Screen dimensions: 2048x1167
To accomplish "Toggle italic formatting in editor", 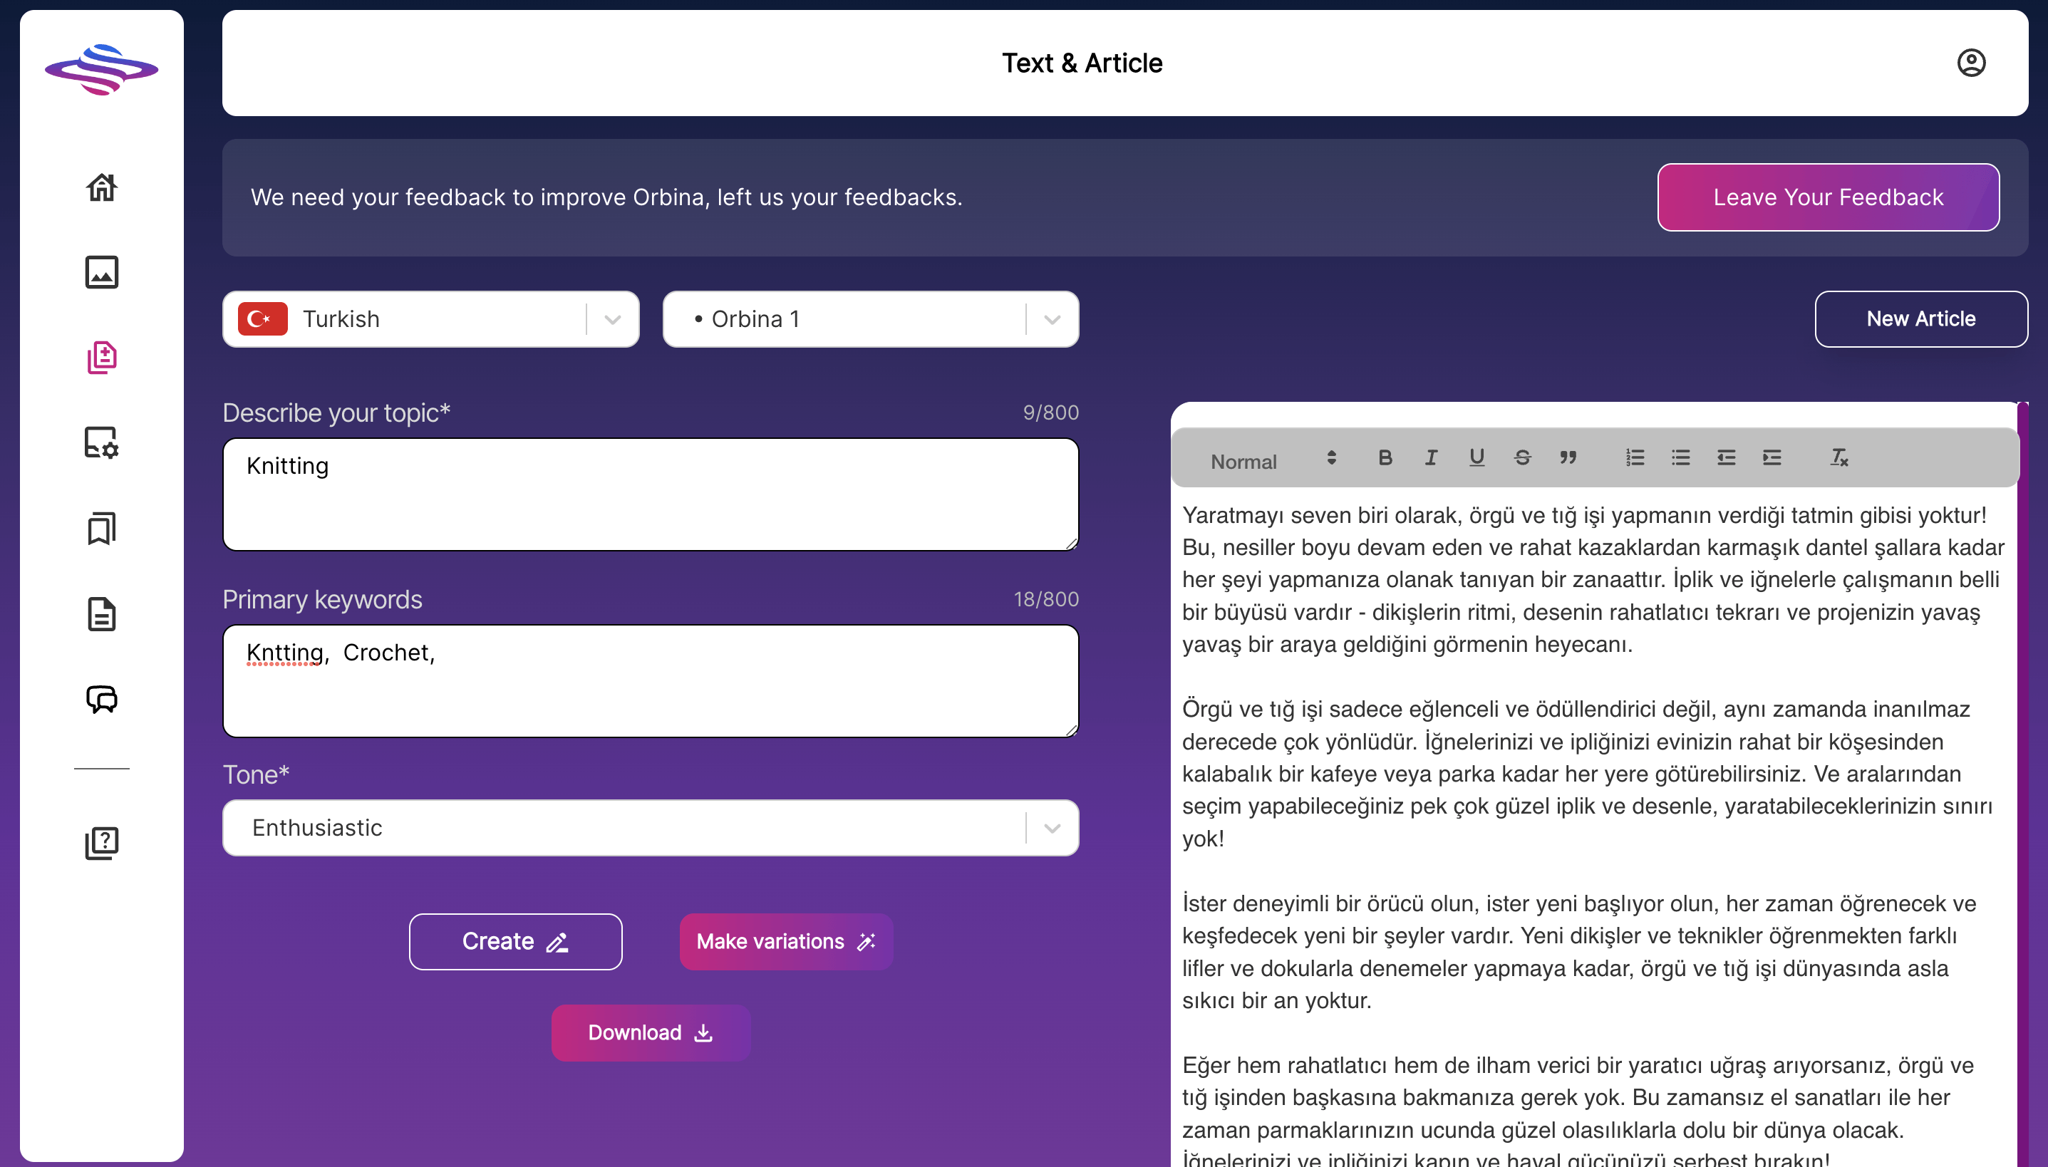I will 1431,457.
